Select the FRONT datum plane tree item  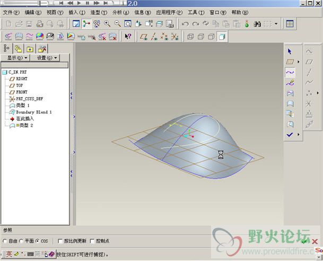point(22,92)
